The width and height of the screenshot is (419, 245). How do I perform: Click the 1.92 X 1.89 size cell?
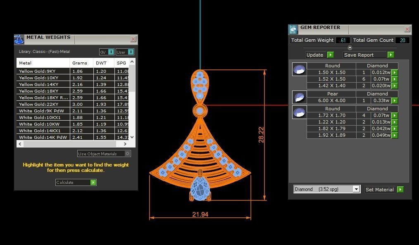pyautogui.click(x=332, y=136)
